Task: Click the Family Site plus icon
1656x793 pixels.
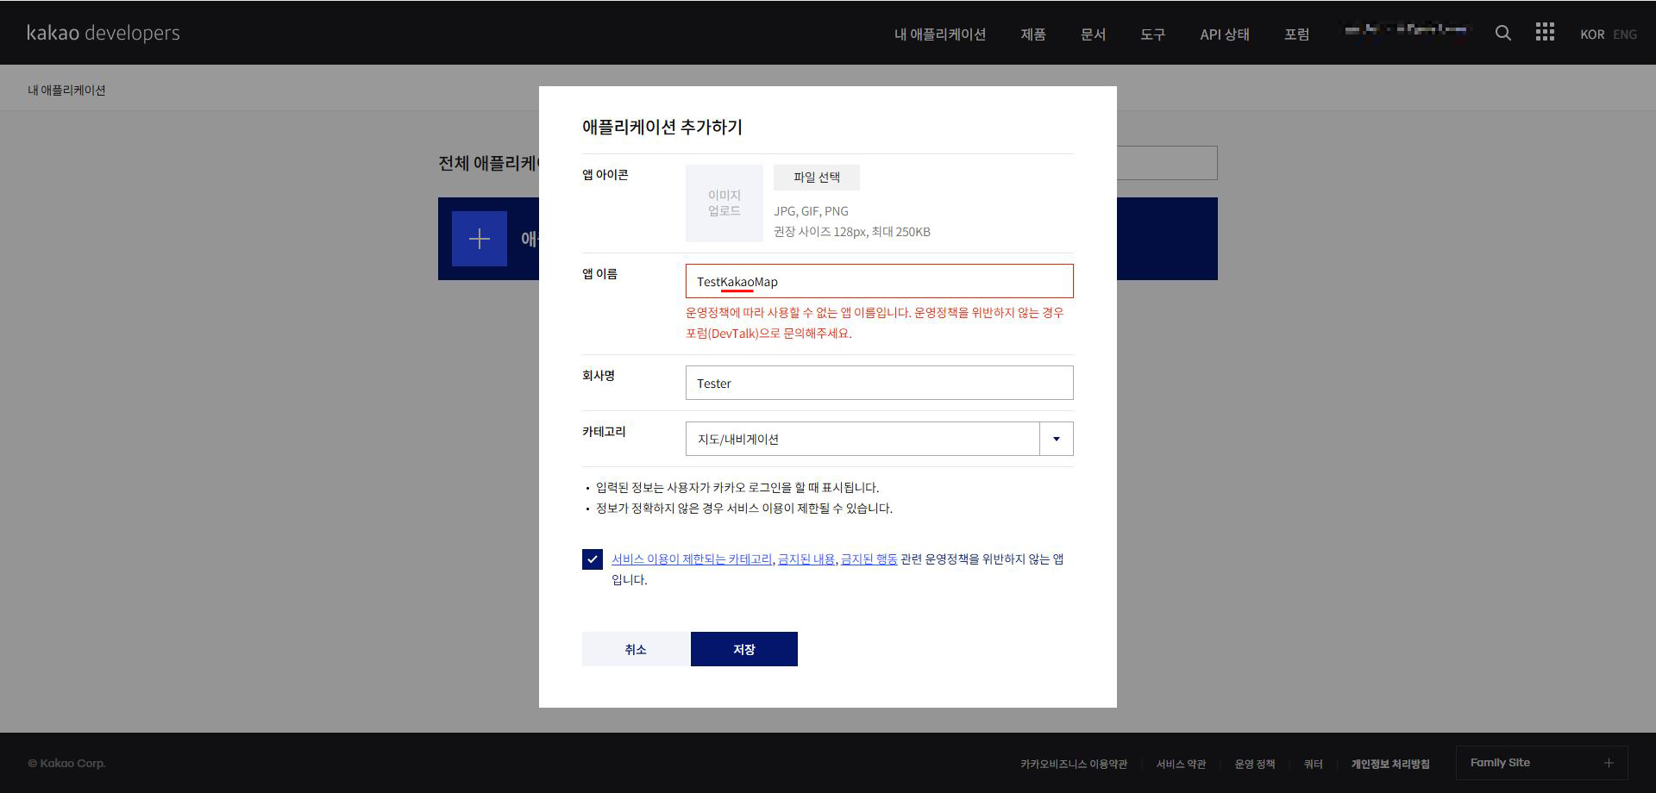Action: pyautogui.click(x=1609, y=763)
